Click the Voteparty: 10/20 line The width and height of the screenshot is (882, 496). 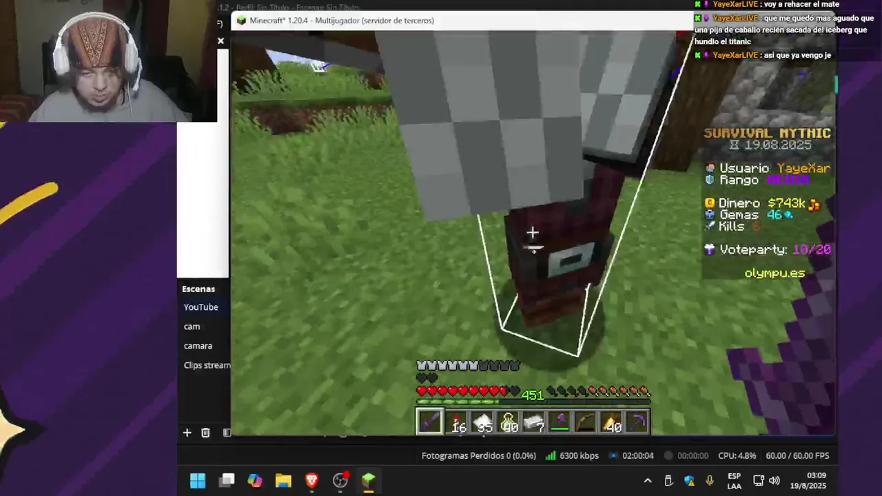pos(768,249)
